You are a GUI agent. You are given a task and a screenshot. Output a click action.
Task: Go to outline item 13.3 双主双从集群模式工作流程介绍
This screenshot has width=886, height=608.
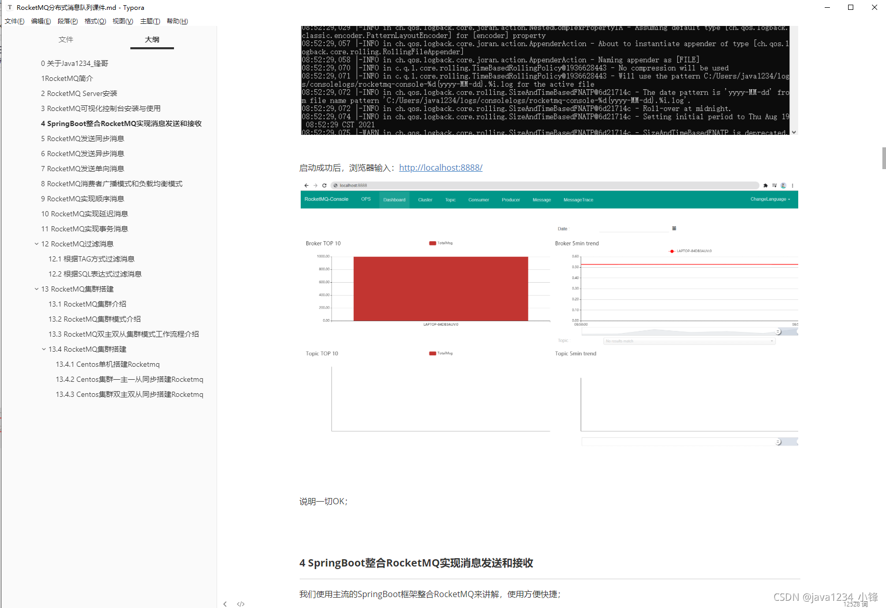124,334
